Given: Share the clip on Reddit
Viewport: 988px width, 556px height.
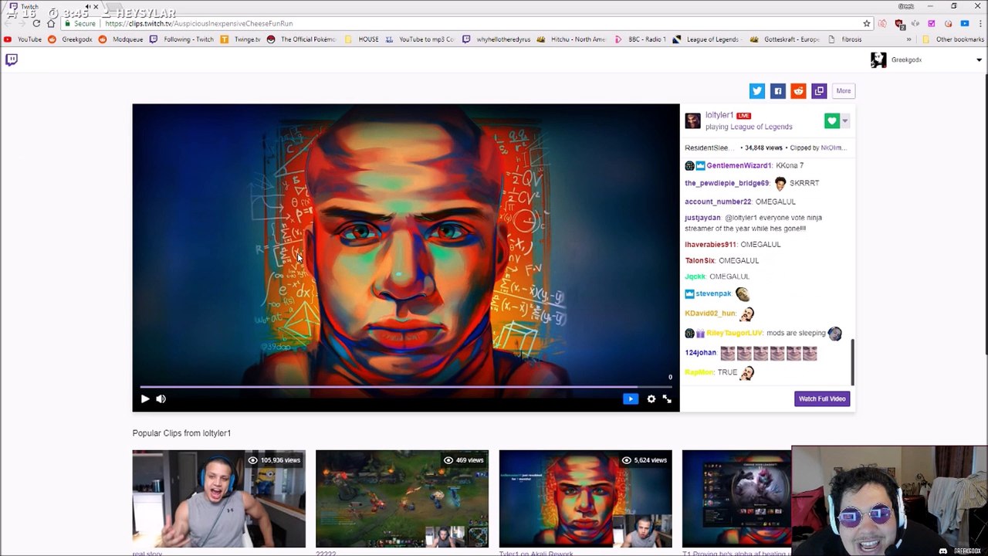Looking at the screenshot, I should point(799,91).
